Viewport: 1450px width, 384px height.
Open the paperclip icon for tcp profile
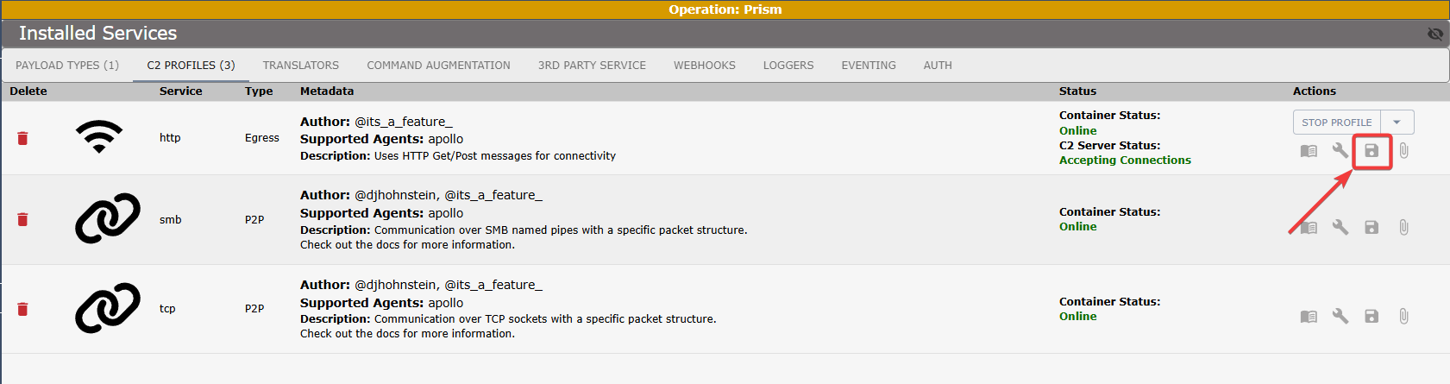(x=1403, y=317)
